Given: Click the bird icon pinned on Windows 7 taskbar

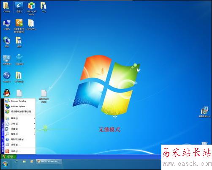Looking at the screenshot, I should click(16, 162).
